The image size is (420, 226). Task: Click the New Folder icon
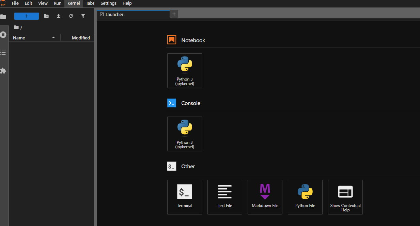pos(46,16)
